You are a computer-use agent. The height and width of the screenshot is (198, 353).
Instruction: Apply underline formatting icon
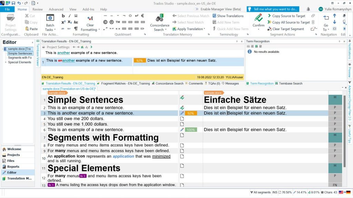[x=76, y=16]
